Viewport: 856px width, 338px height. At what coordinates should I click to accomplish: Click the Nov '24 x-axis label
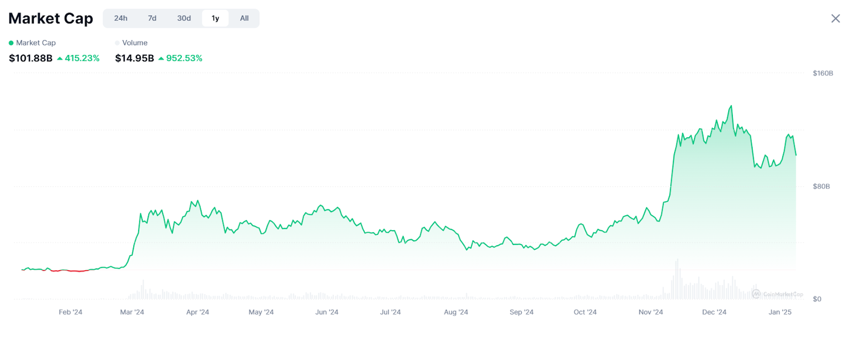[x=651, y=312]
